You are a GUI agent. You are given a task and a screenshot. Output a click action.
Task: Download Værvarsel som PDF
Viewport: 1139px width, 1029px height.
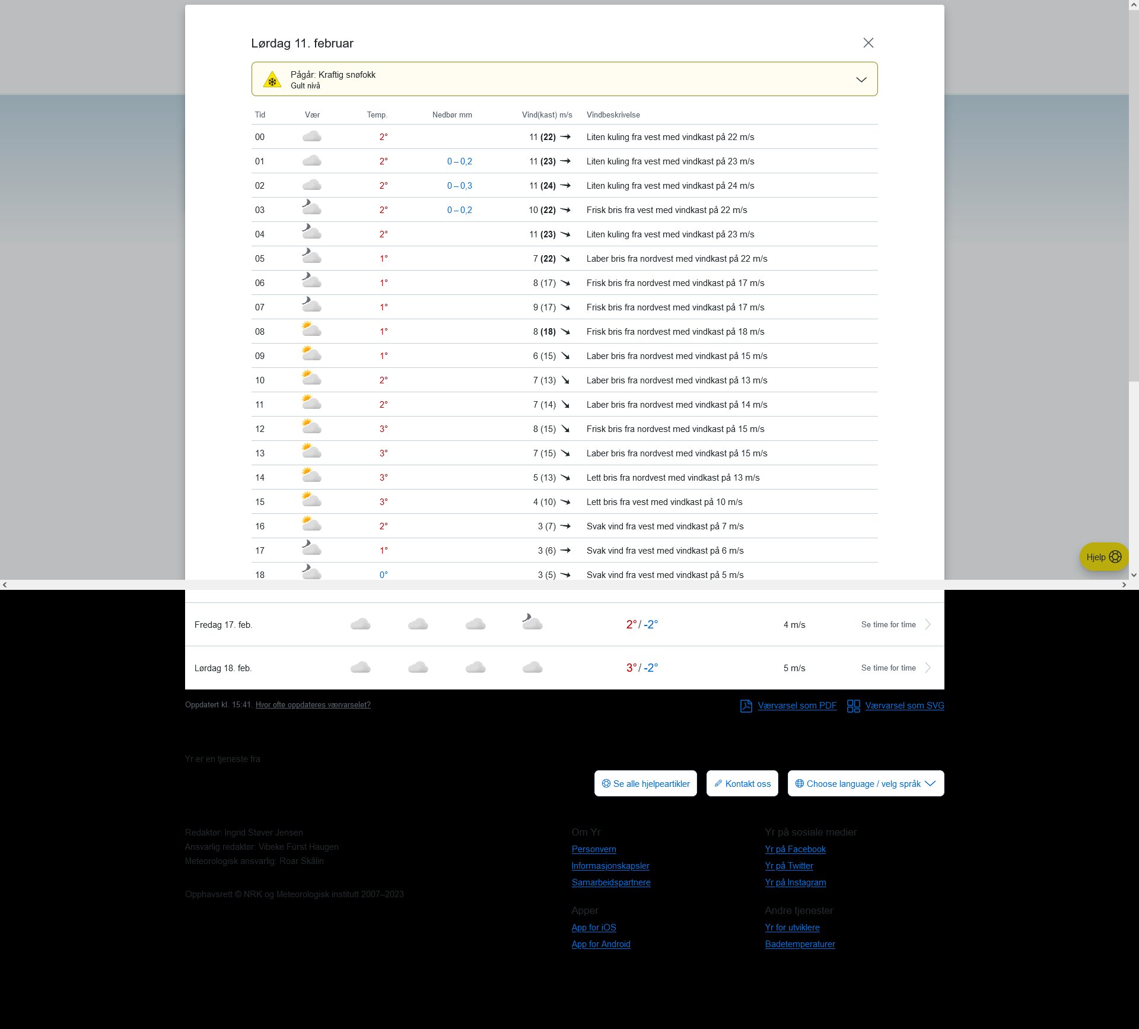tap(797, 706)
